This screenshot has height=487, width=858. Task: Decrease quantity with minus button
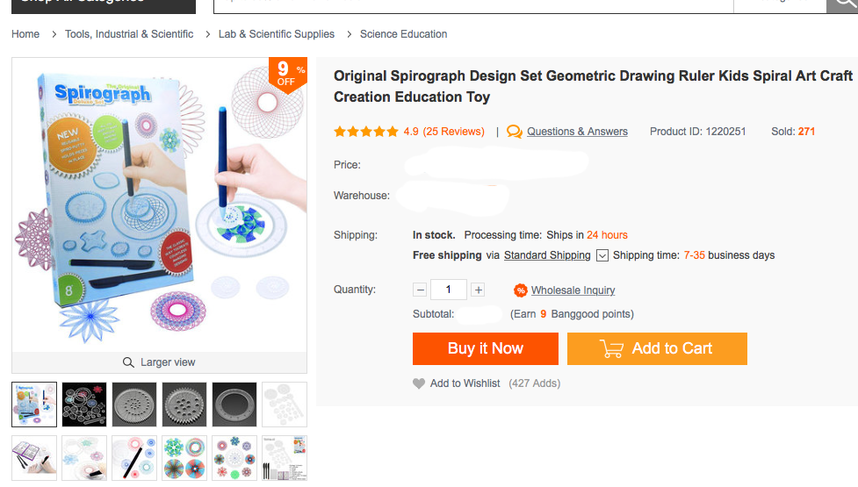coord(420,290)
